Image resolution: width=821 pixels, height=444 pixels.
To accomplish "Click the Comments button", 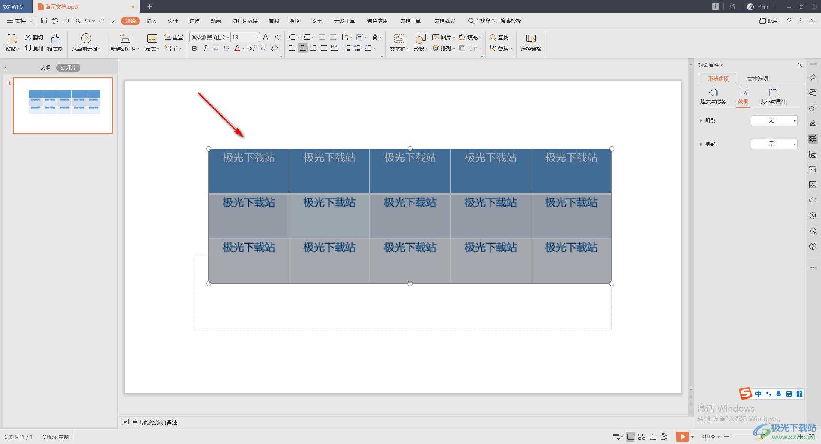I will click(768, 21).
